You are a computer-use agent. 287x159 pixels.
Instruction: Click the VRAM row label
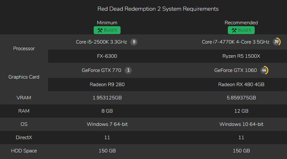(24, 98)
